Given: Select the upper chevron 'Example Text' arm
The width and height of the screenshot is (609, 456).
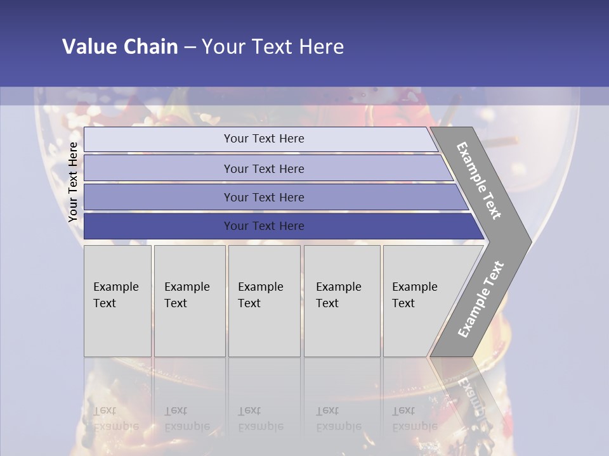Looking at the screenshot, I should (479, 180).
